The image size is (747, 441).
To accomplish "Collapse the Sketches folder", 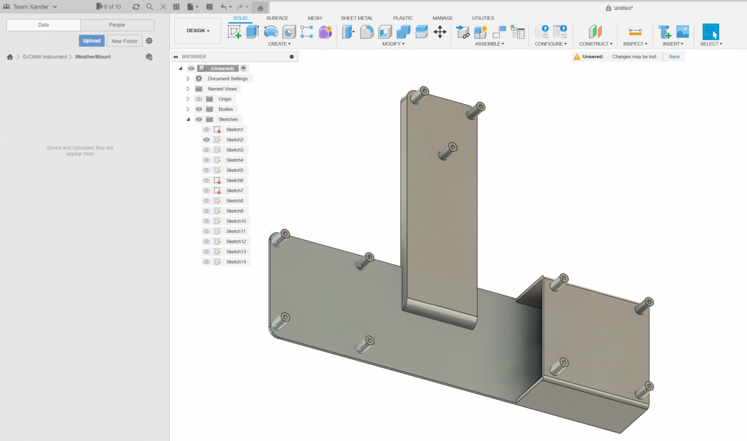I will [x=188, y=119].
